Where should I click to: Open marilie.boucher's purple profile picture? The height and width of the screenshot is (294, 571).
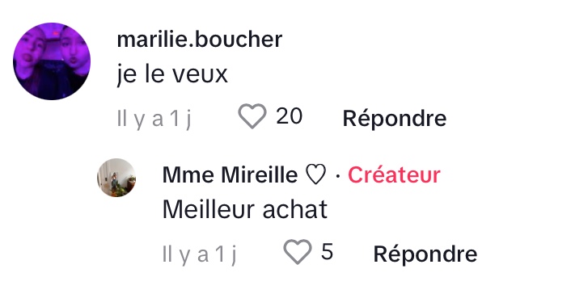pyautogui.click(x=52, y=61)
